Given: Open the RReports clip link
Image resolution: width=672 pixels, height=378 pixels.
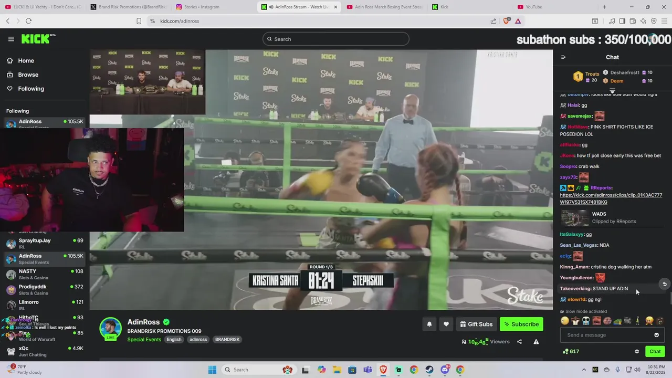Looking at the screenshot, I should point(611,198).
